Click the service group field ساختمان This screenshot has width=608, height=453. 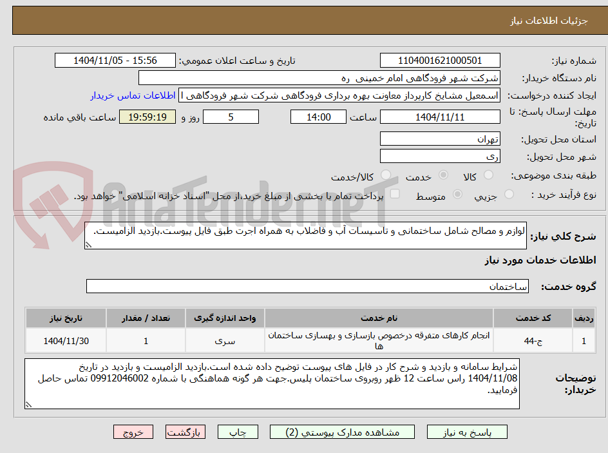point(307,286)
